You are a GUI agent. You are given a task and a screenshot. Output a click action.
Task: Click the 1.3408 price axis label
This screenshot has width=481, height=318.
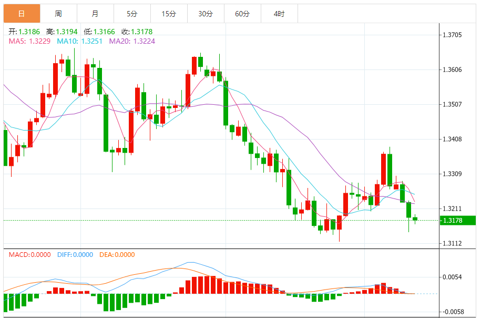pyautogui.click(x=452, y=139)
